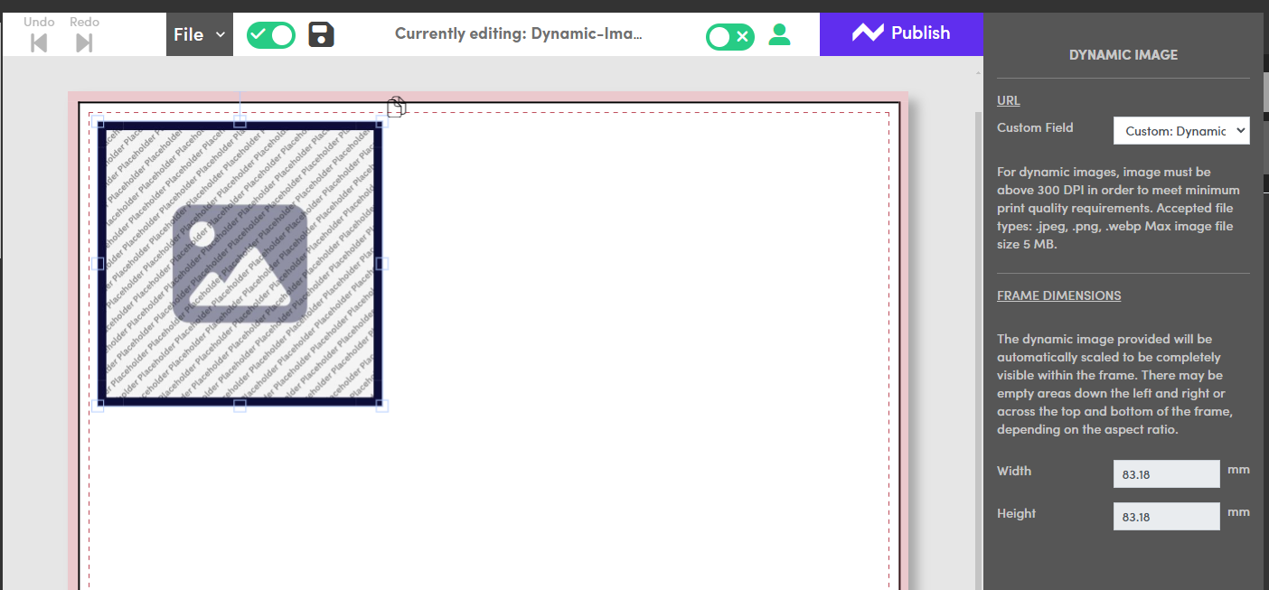This screenshot has height=590, width=1269.
Task: Open the File dropdown menu
Action: coord(199,34)
